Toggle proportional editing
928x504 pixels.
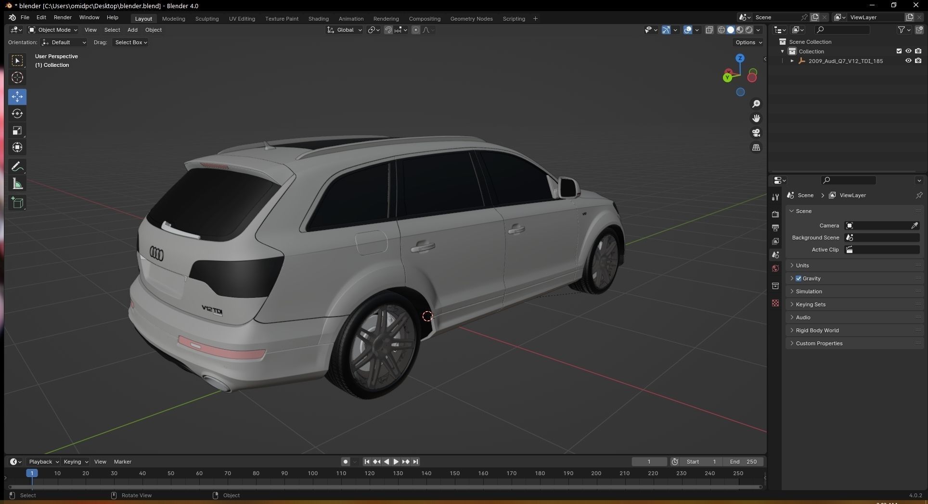pos(416,30)
